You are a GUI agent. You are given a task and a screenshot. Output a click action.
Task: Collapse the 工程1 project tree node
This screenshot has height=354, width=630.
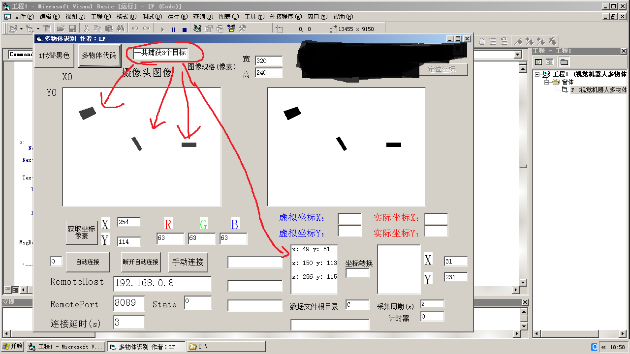[538, 75]
